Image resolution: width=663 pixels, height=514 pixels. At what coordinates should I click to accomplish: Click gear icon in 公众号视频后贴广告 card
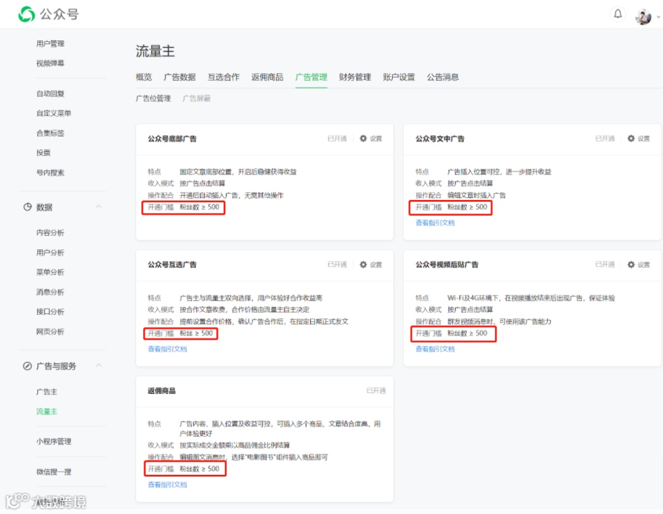pos(631,264)
